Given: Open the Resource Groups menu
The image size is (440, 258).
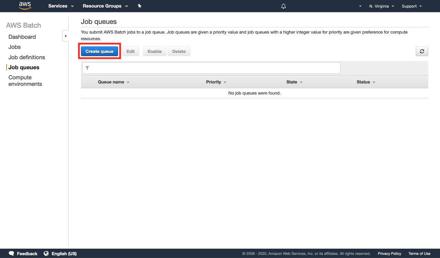Looking at the screenshot, I should (x=105, y=6).
